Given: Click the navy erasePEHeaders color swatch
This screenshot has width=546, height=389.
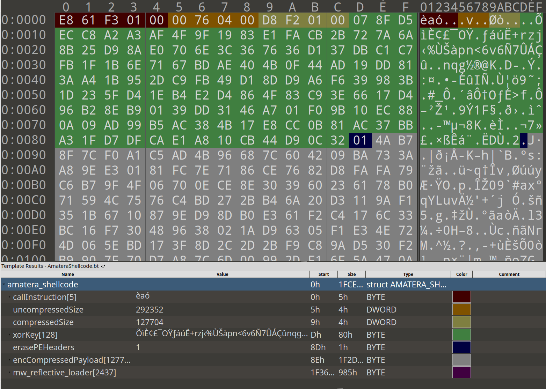Looking at the screenshot, I should pyautogui.click(x=461, y=347).
